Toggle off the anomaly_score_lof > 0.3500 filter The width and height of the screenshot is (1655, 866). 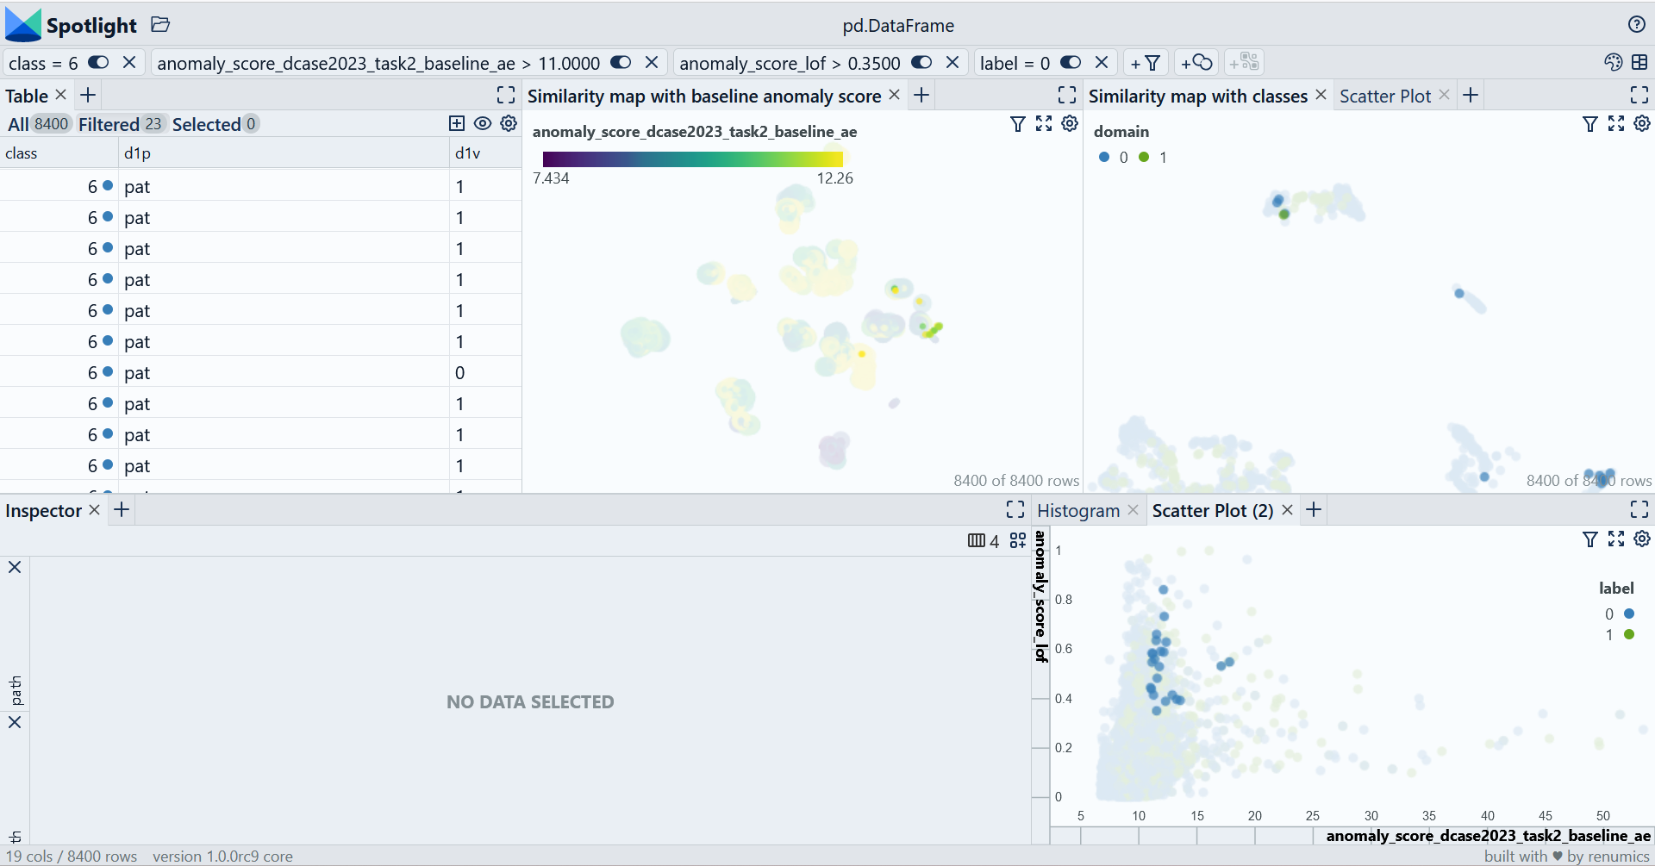pyautogui.click(x=921, y=62)
